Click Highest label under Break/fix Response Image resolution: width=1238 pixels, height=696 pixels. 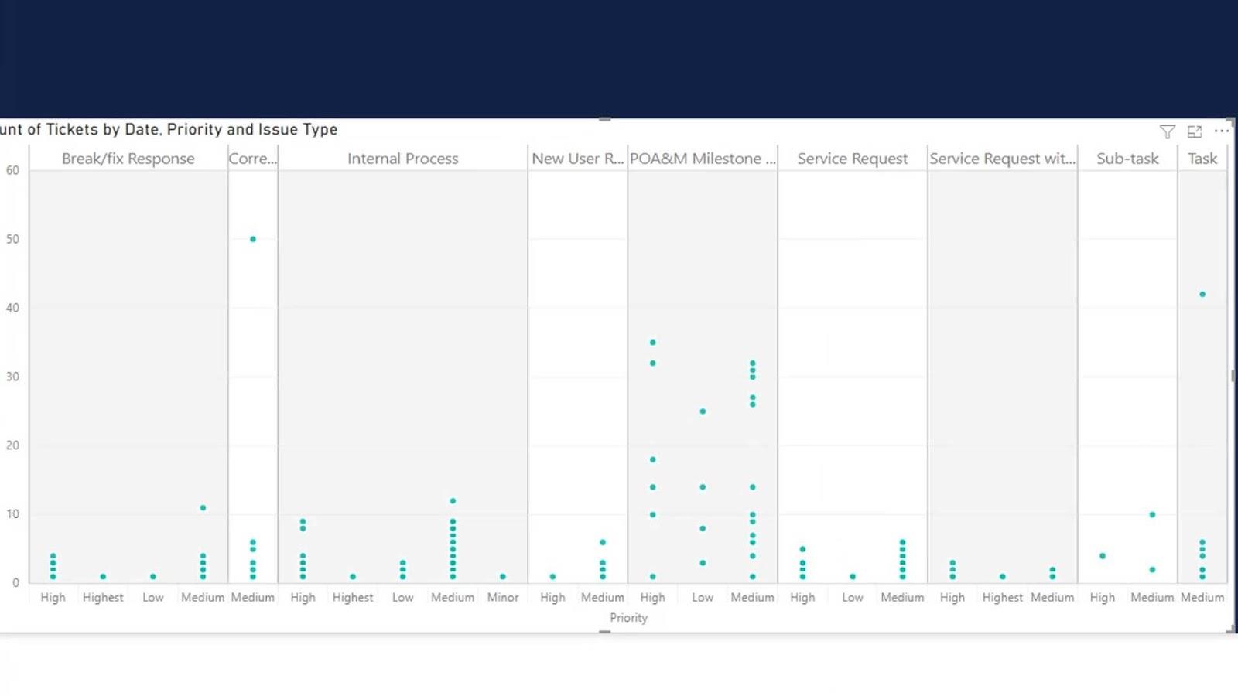point(103,598)
